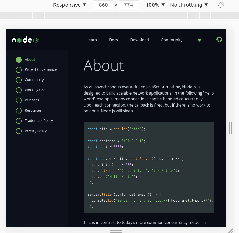Click the Node.js logo

click(25, 39)
